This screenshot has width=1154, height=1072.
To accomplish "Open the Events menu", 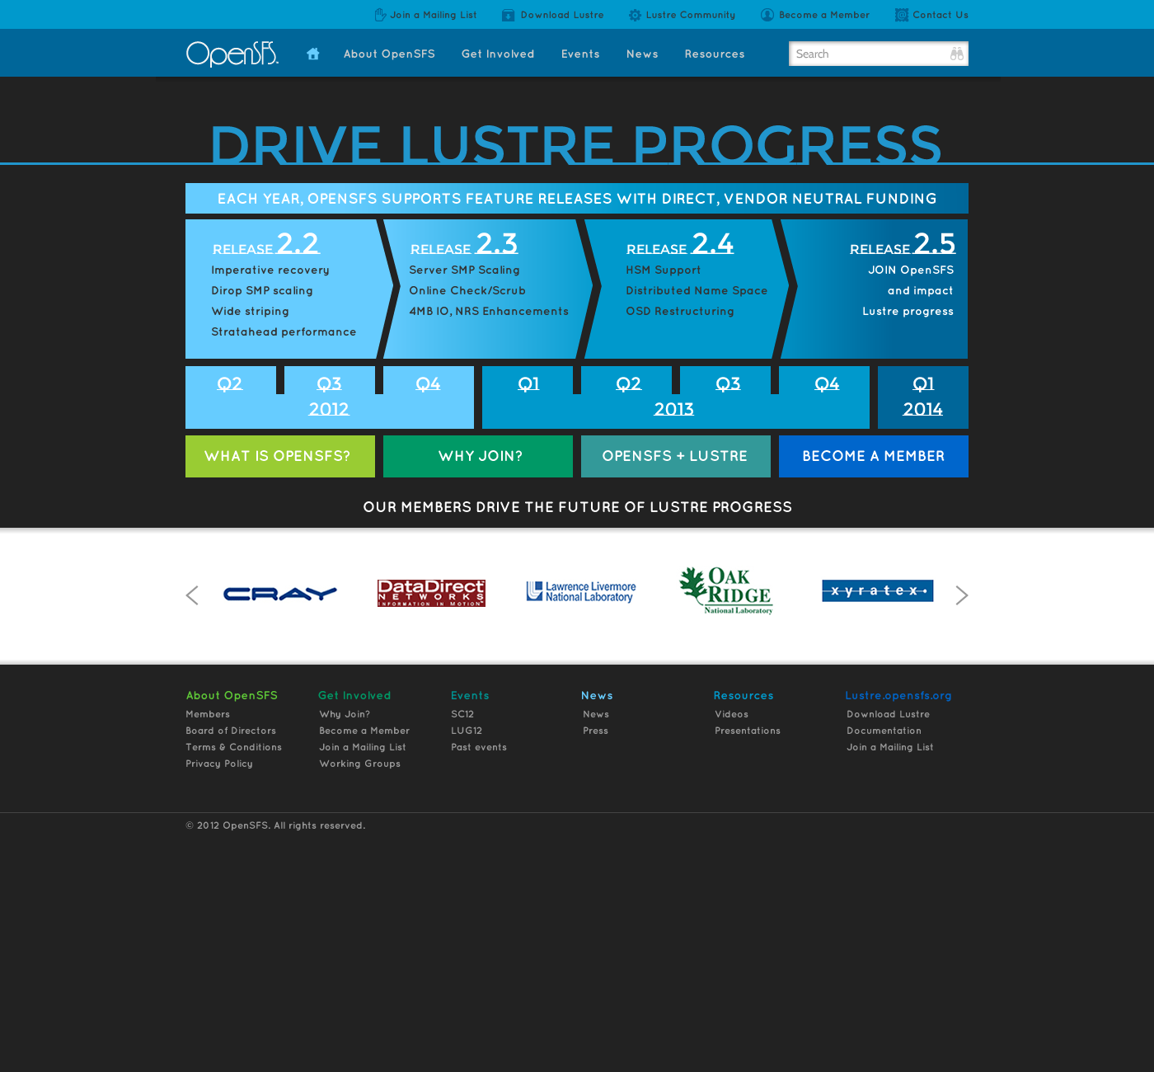I will (x=580, y=54).
